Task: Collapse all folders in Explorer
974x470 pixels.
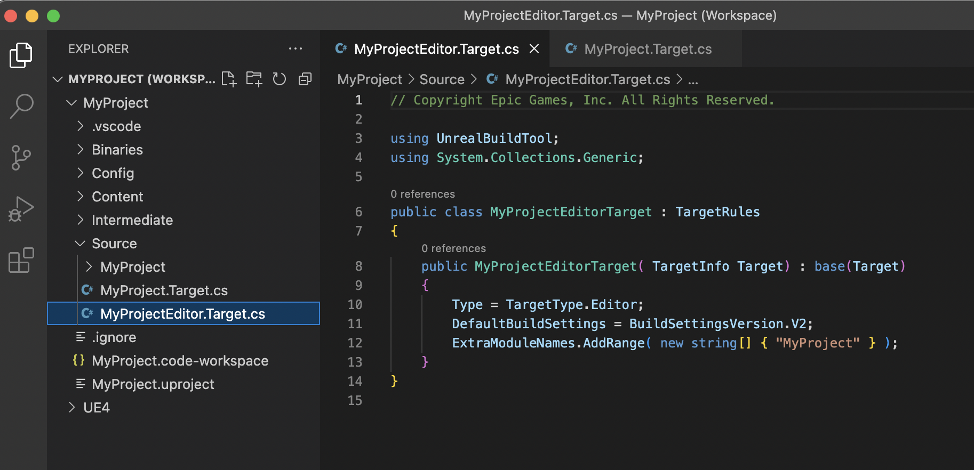Action: point(305,79)
